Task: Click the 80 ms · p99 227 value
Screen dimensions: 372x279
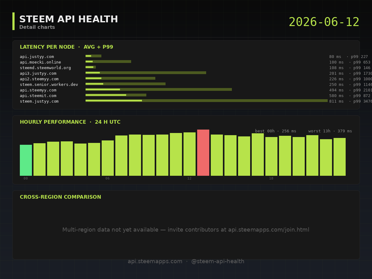Action: (x=348, y=57)
